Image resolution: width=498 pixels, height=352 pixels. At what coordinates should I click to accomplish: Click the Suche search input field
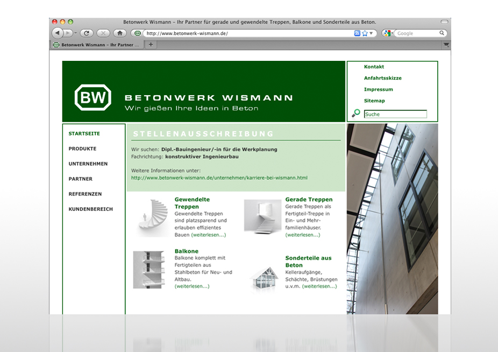coord(395,114)
